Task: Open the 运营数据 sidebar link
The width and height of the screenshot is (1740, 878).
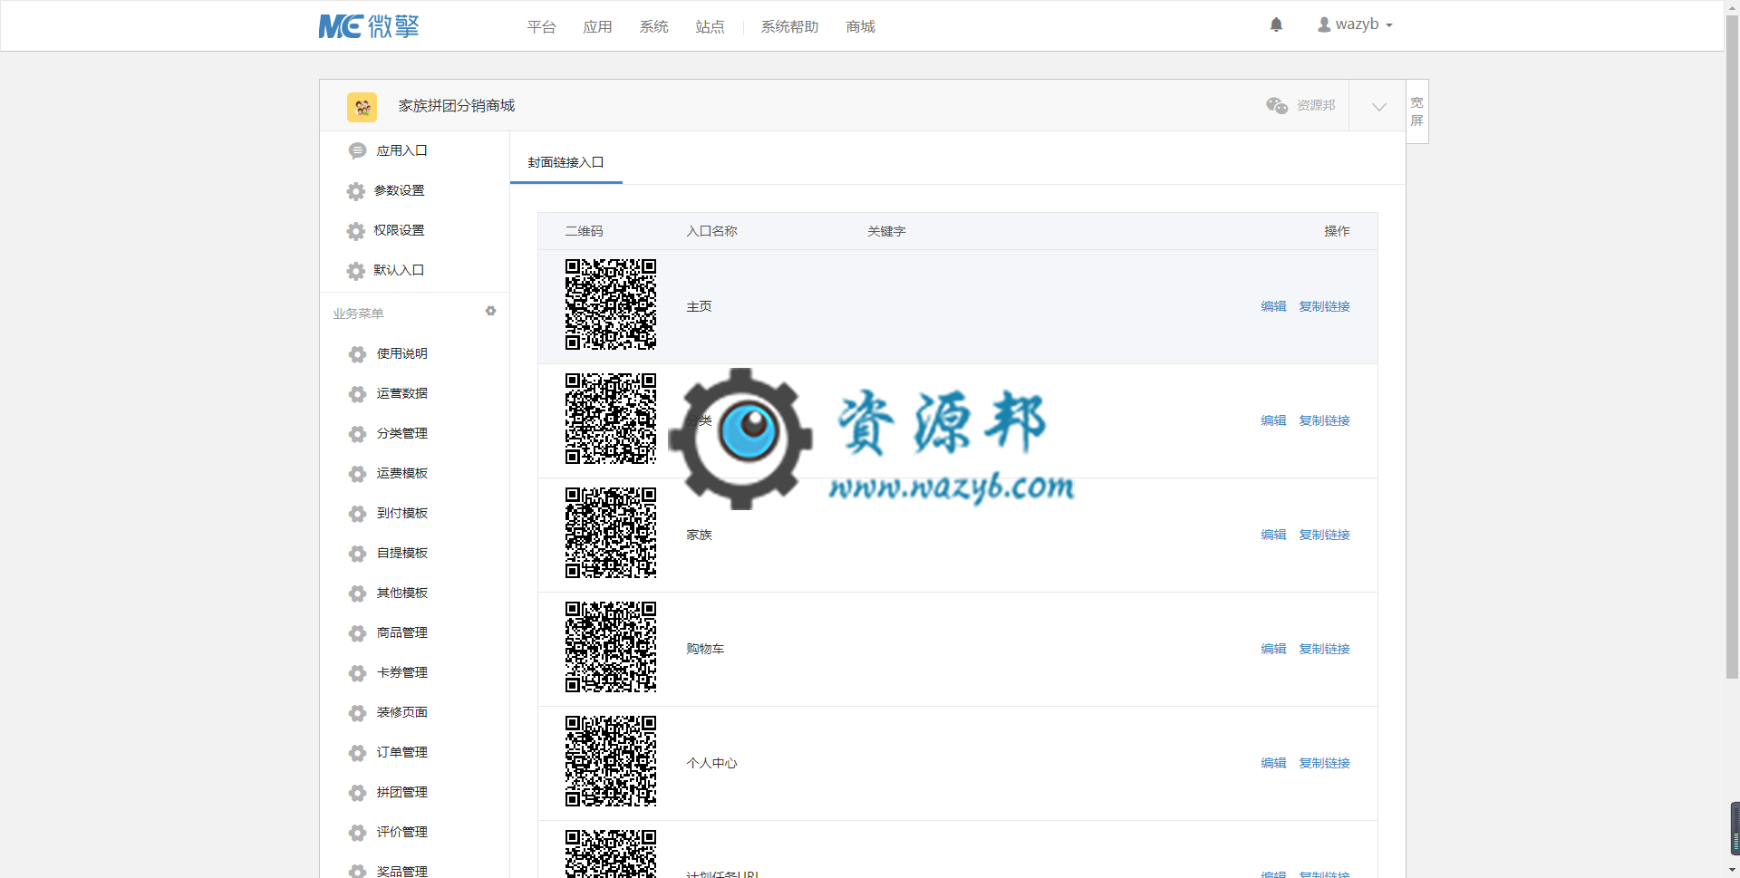Action: tap(401, 393)
